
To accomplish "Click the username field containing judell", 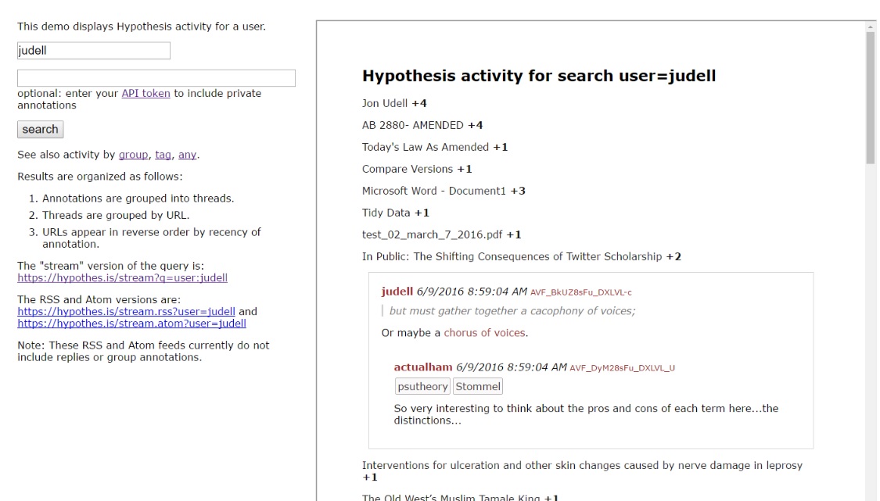I will (x=94, y=51).
